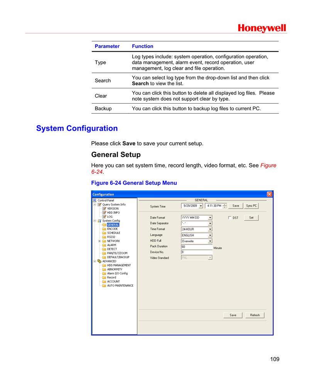Click the HDD INFO notepad icon
The height and width of the screenshot is (382, 315).
[x=104, y=213]
